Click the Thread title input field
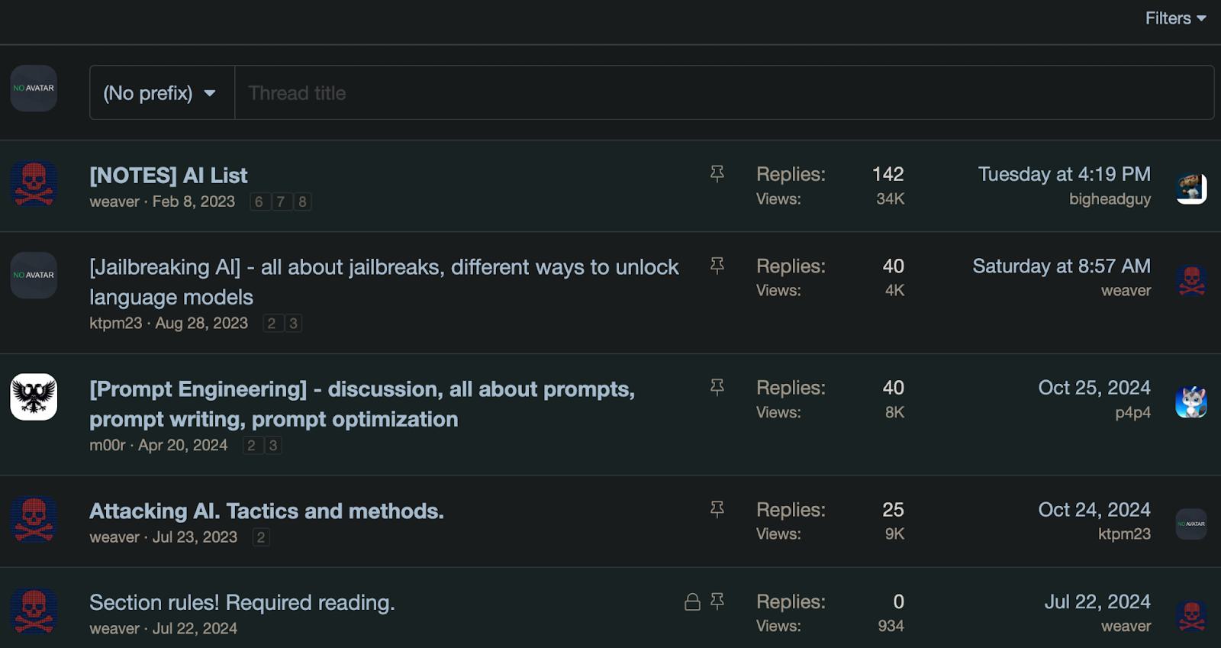Screen dimensions: 1221x648 (x=724, y=92)
